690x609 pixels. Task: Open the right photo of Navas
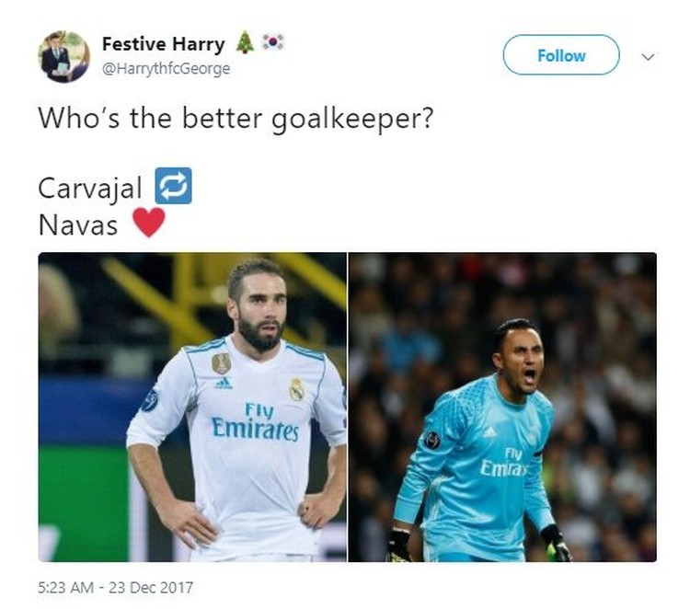502,407
